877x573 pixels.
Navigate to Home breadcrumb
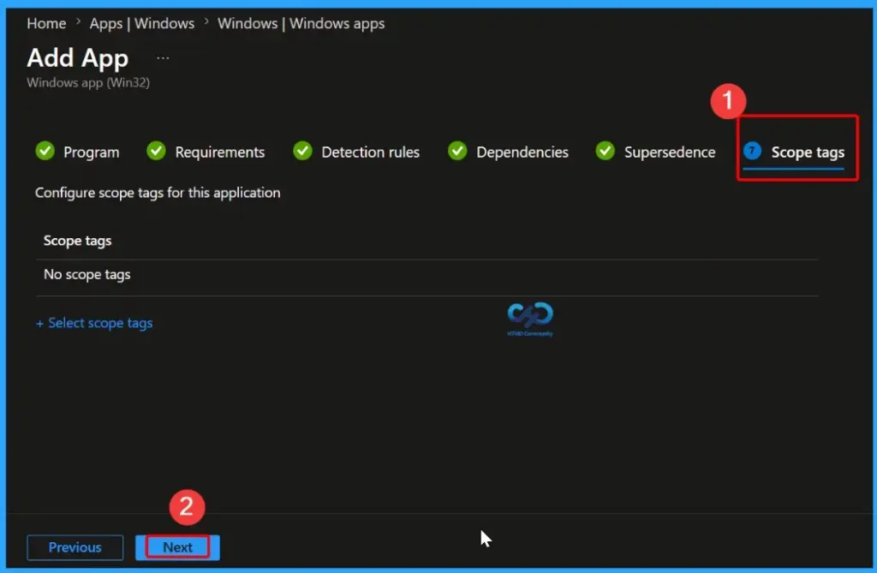(x=46, y=23)
